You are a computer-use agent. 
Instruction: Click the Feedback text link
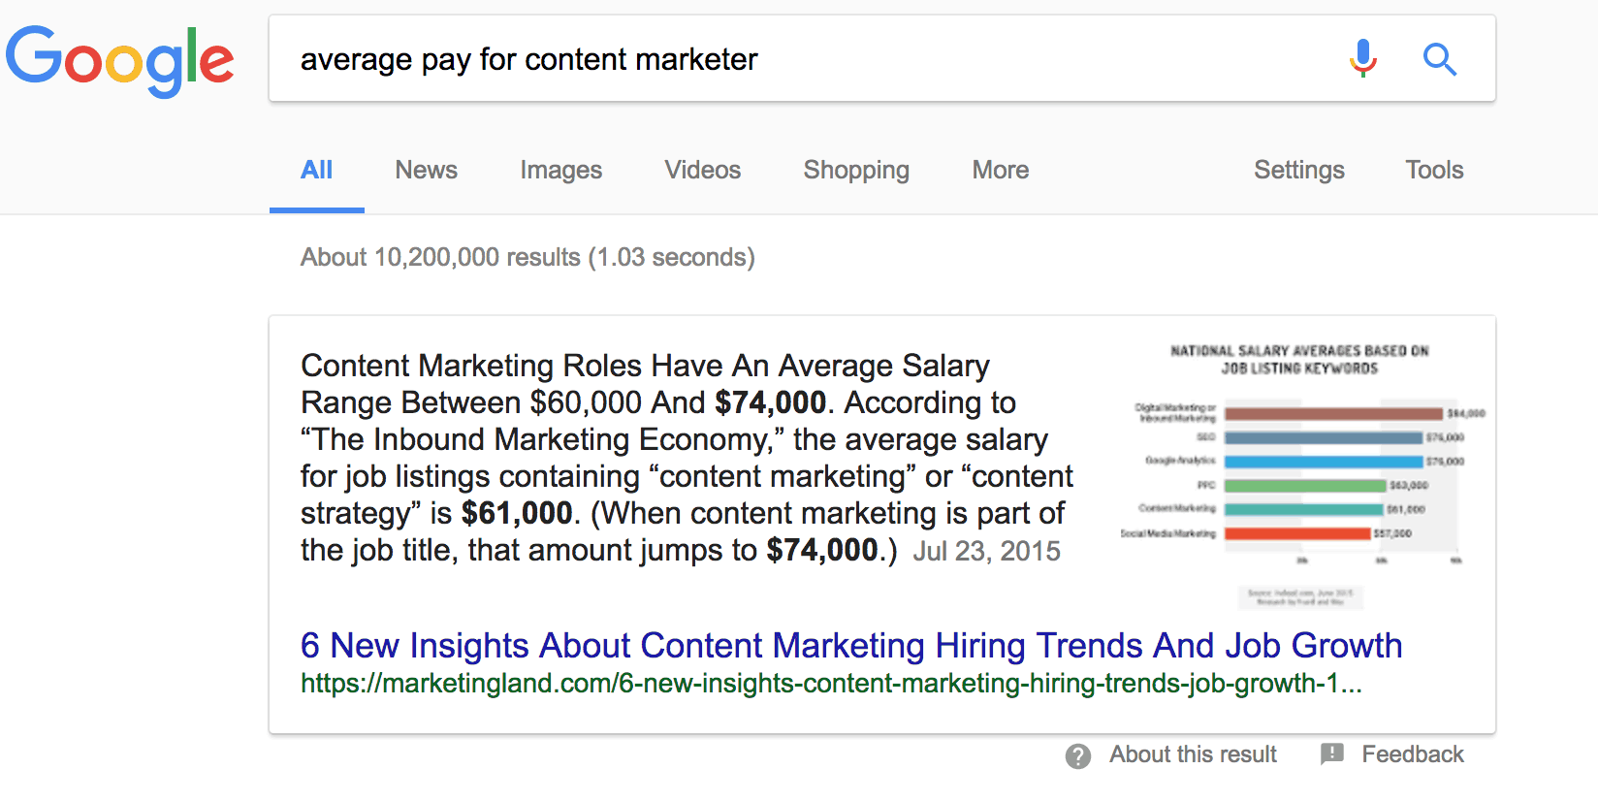(x=1412, y=754)
